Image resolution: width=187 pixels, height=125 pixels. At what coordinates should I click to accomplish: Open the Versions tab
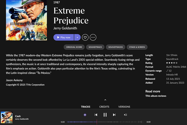point(124,107)
